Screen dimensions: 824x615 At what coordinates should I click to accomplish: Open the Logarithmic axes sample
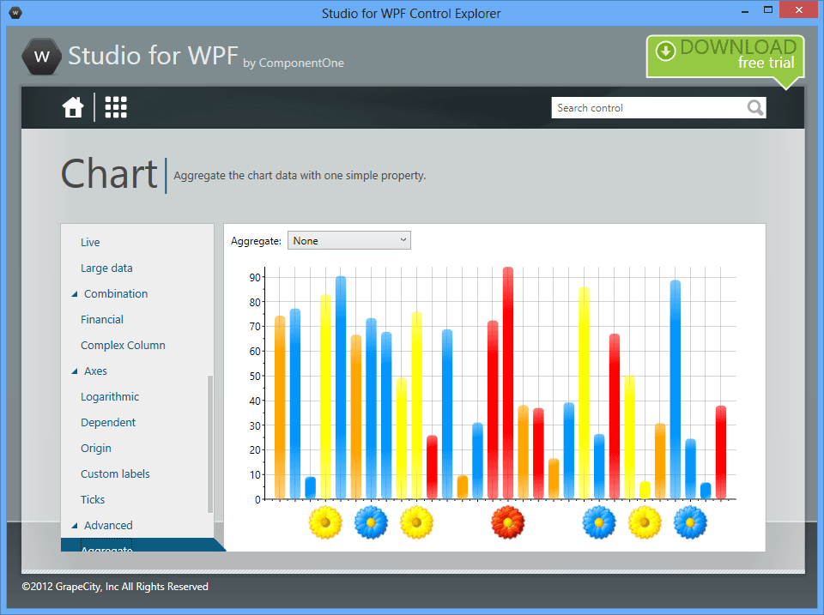[x=110, y=396]
